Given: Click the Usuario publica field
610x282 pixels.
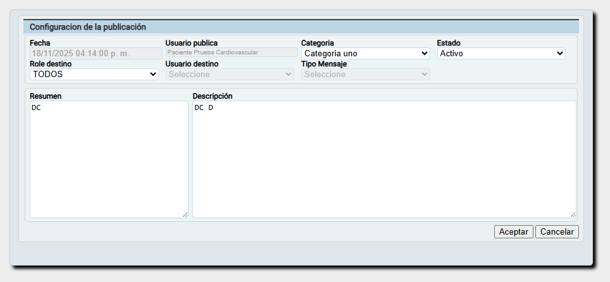Looking at the screenshot, I should pyautogui.click(x=231, y=53).
